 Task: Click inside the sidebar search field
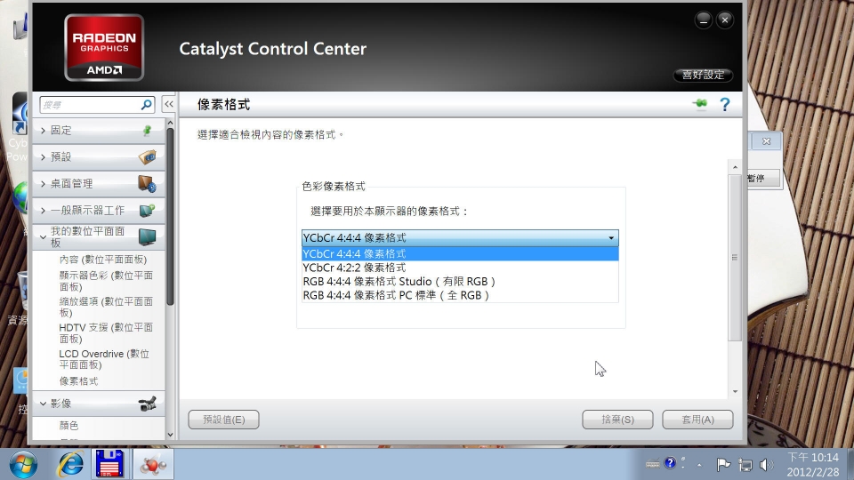point(90,105)
